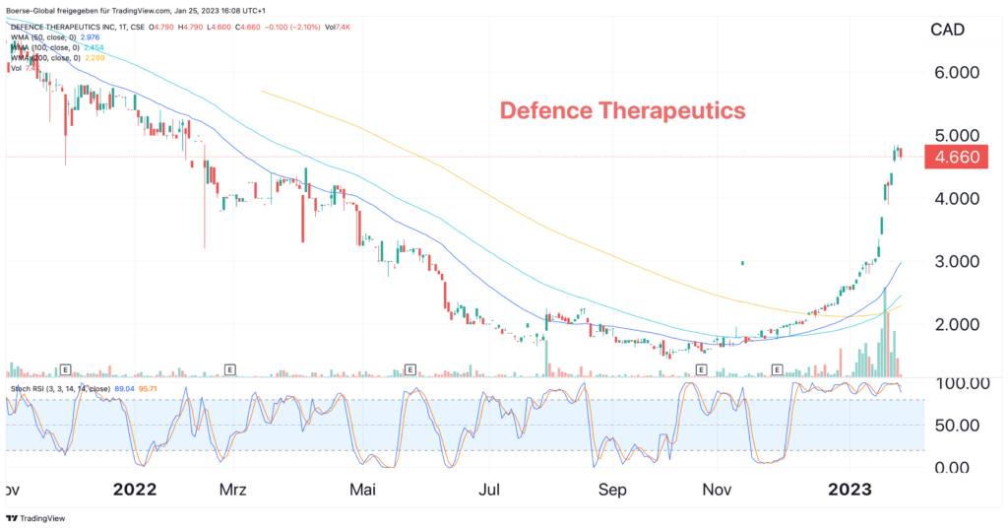1008x529 pixels.
Task: Click the 2023 time axis label
Action: [850, 490]
